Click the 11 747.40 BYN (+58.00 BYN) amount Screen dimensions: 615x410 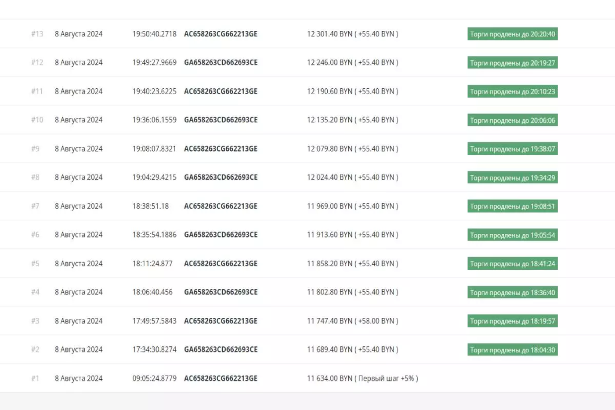[352, 321]
